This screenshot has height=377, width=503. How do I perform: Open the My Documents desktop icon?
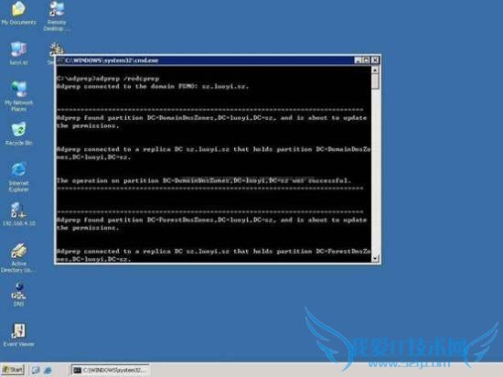[x=18, y=12]
